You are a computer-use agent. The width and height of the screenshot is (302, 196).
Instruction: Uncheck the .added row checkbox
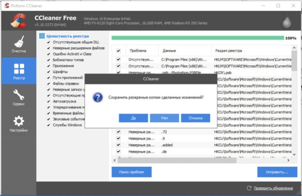click(x=118, y=145)
